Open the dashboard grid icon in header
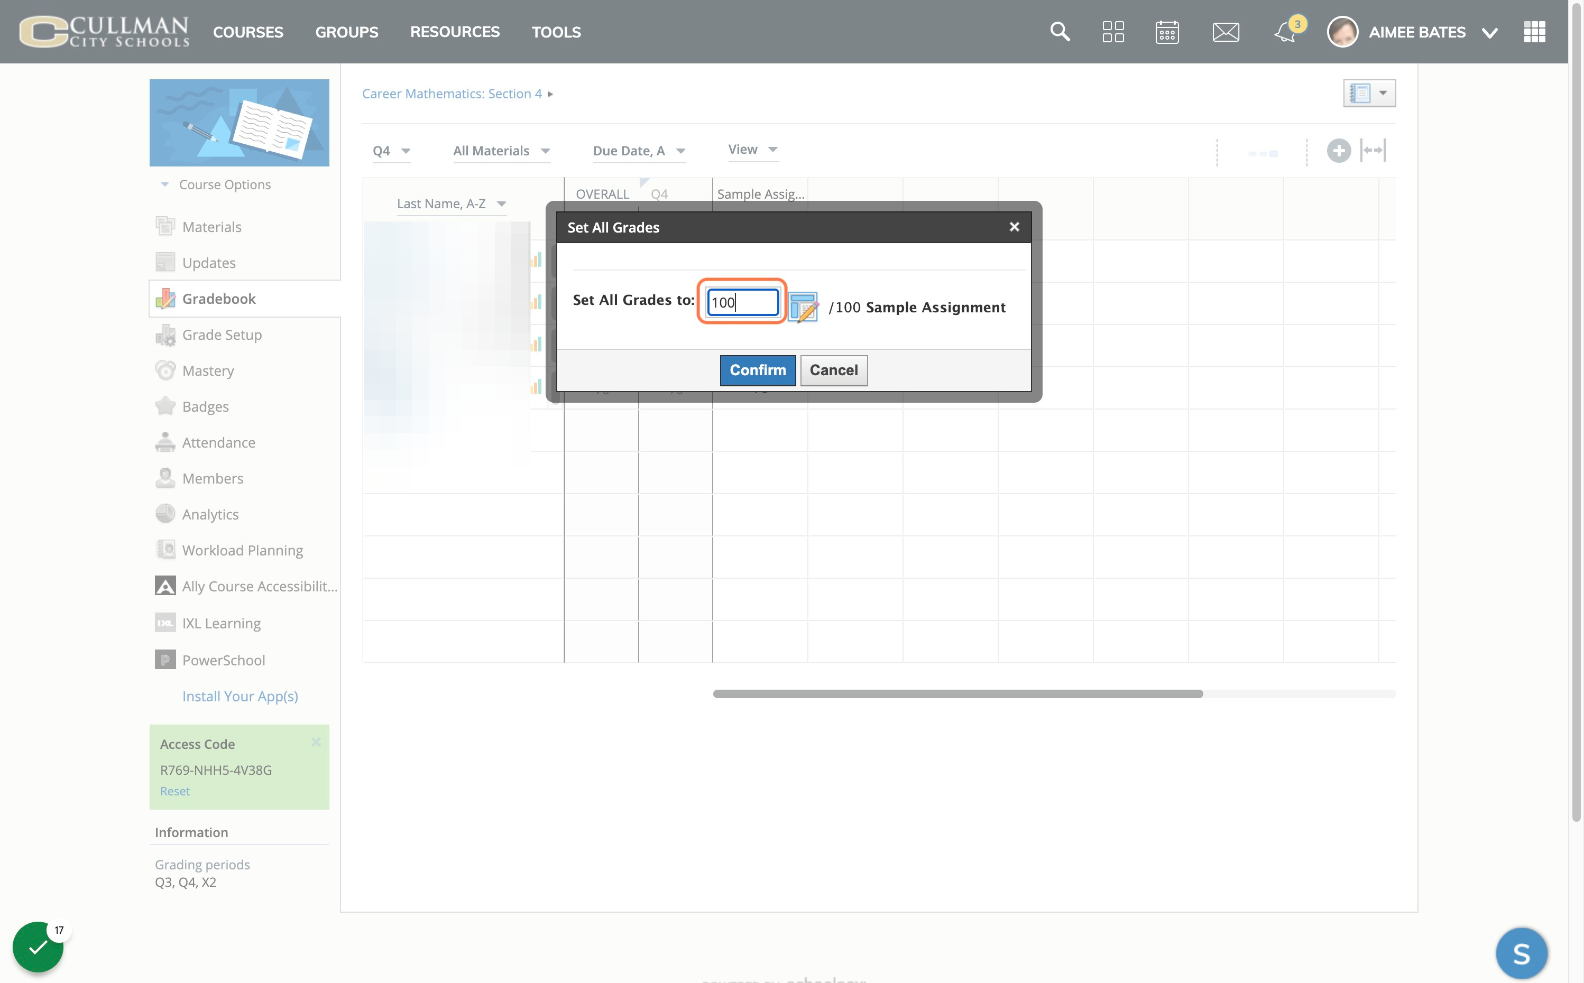 point(1113,31)
